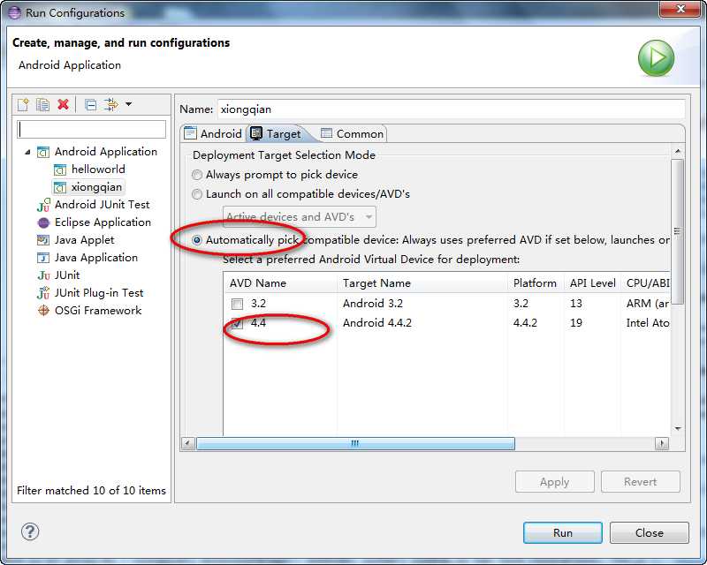Image resolution: width=707 pixels, height=565 pixels.
Task: Select Android JUnit Test entry
Action: pos(102,205)
